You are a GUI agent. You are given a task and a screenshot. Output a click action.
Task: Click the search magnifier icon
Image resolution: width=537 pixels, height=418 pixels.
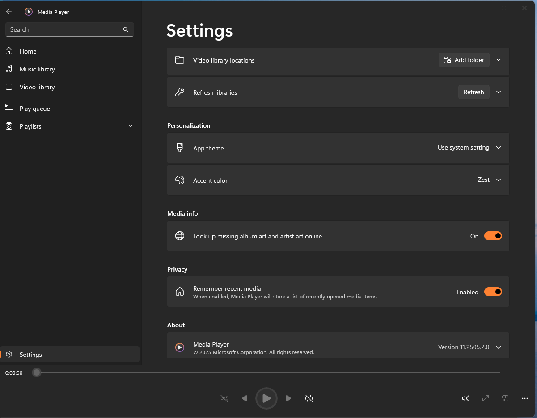point(126,29)
